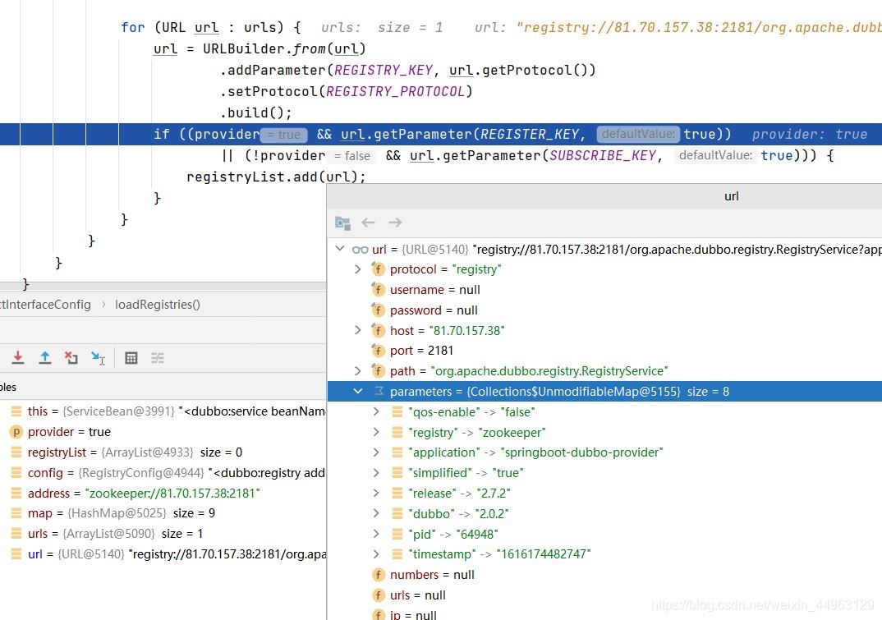Expand the host field node
Screen dimensions: 882x620
[358, 330]
